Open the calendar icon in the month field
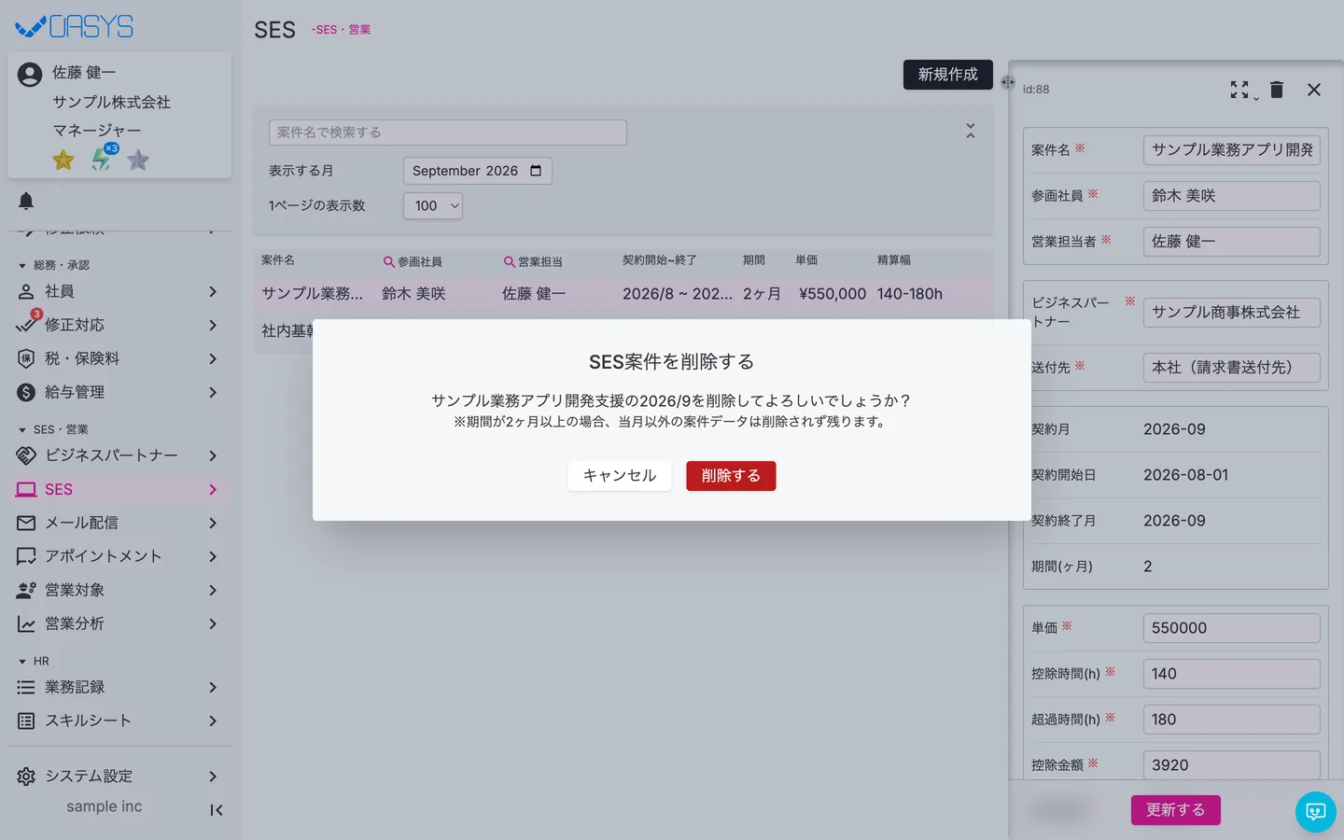Screen dimensions: 1344x840 [x=536, y=171]
